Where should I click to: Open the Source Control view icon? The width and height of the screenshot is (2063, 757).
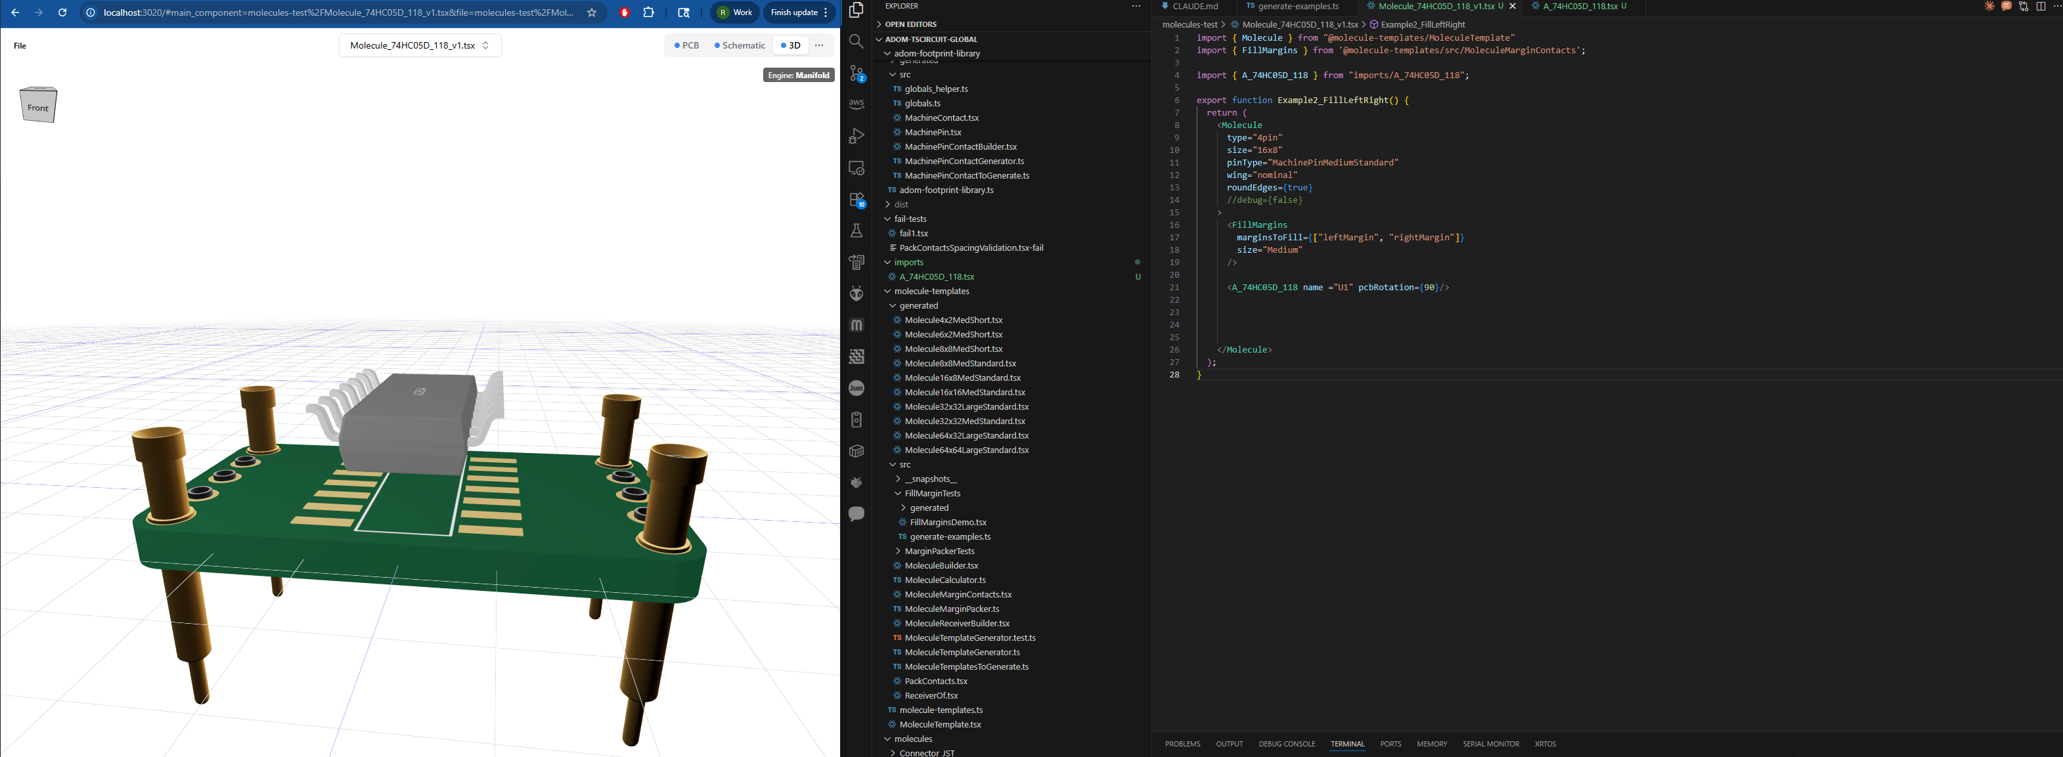pyautogui.click(x=856, y=73)
